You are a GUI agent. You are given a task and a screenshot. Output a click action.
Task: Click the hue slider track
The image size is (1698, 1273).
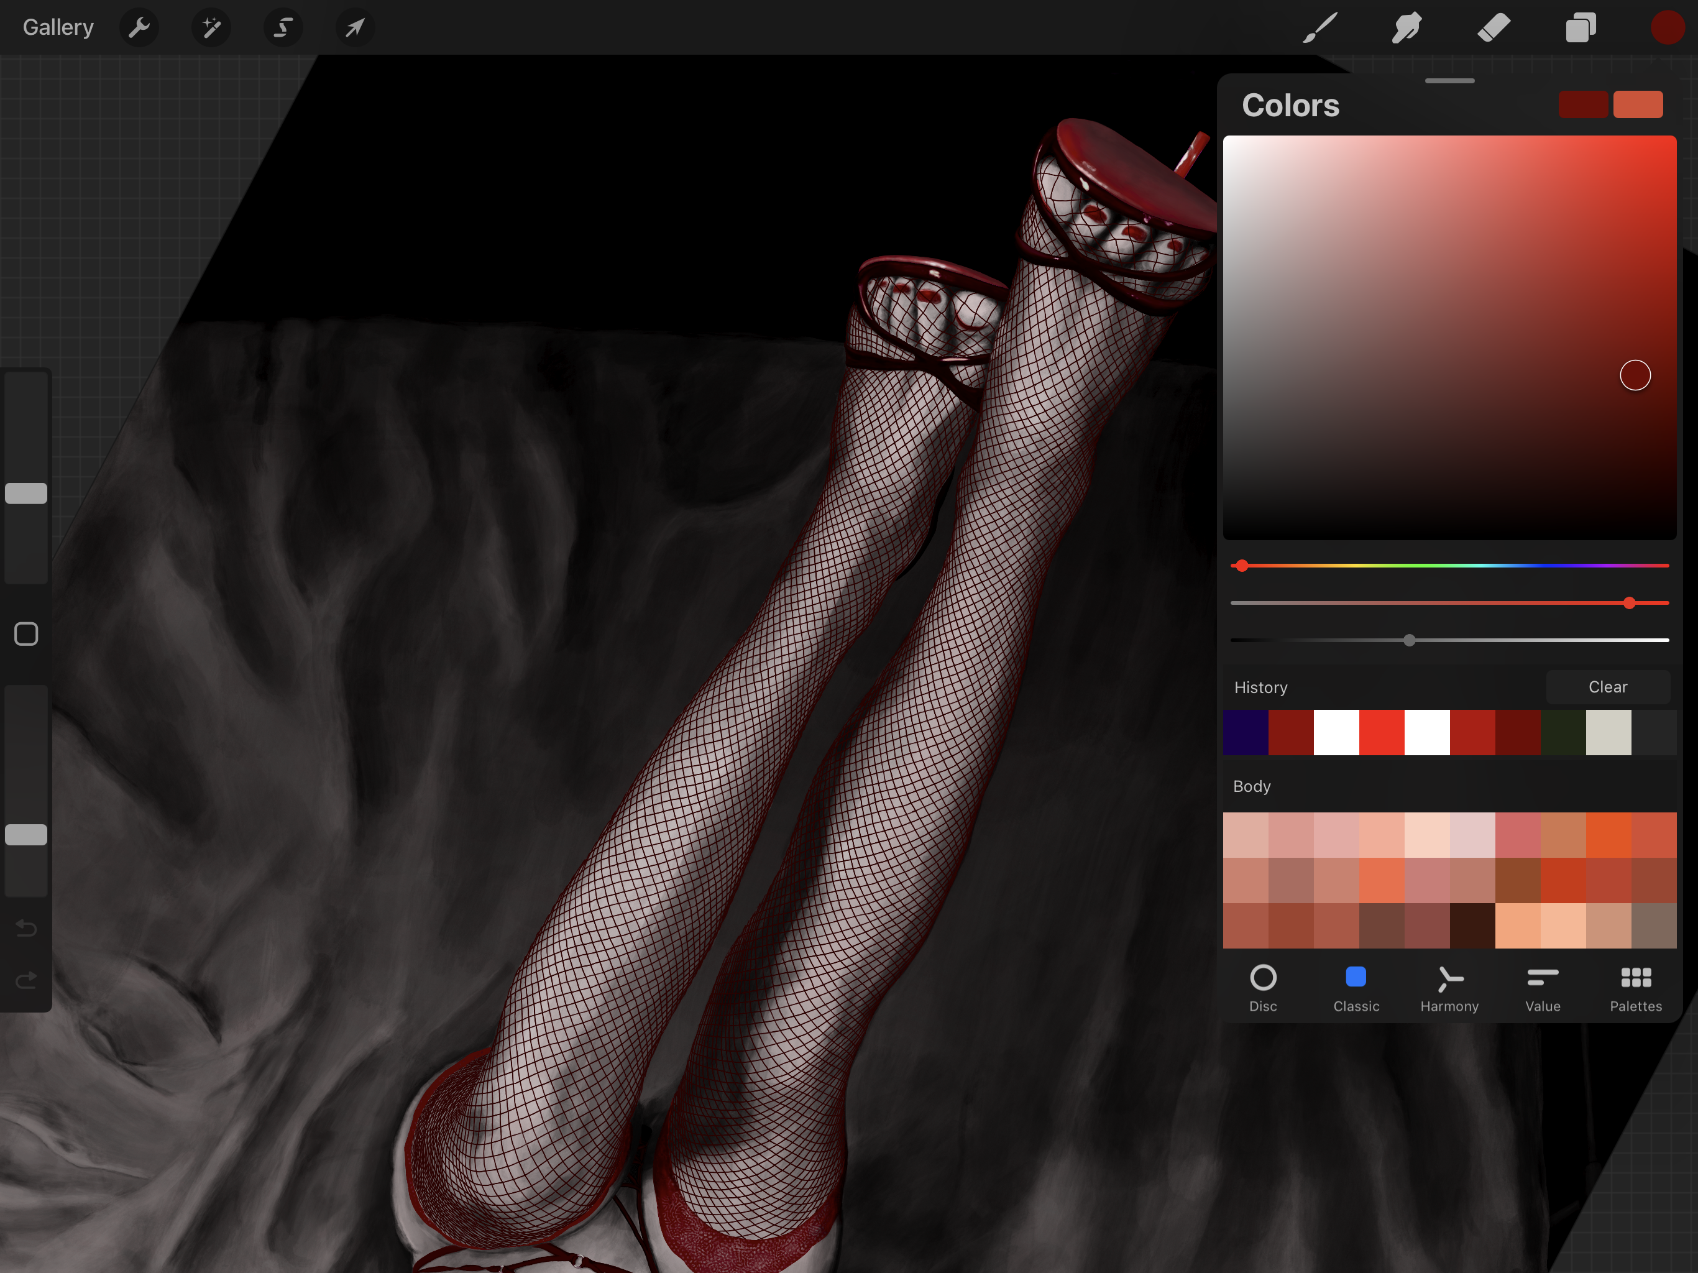(x=1449, y=566)
